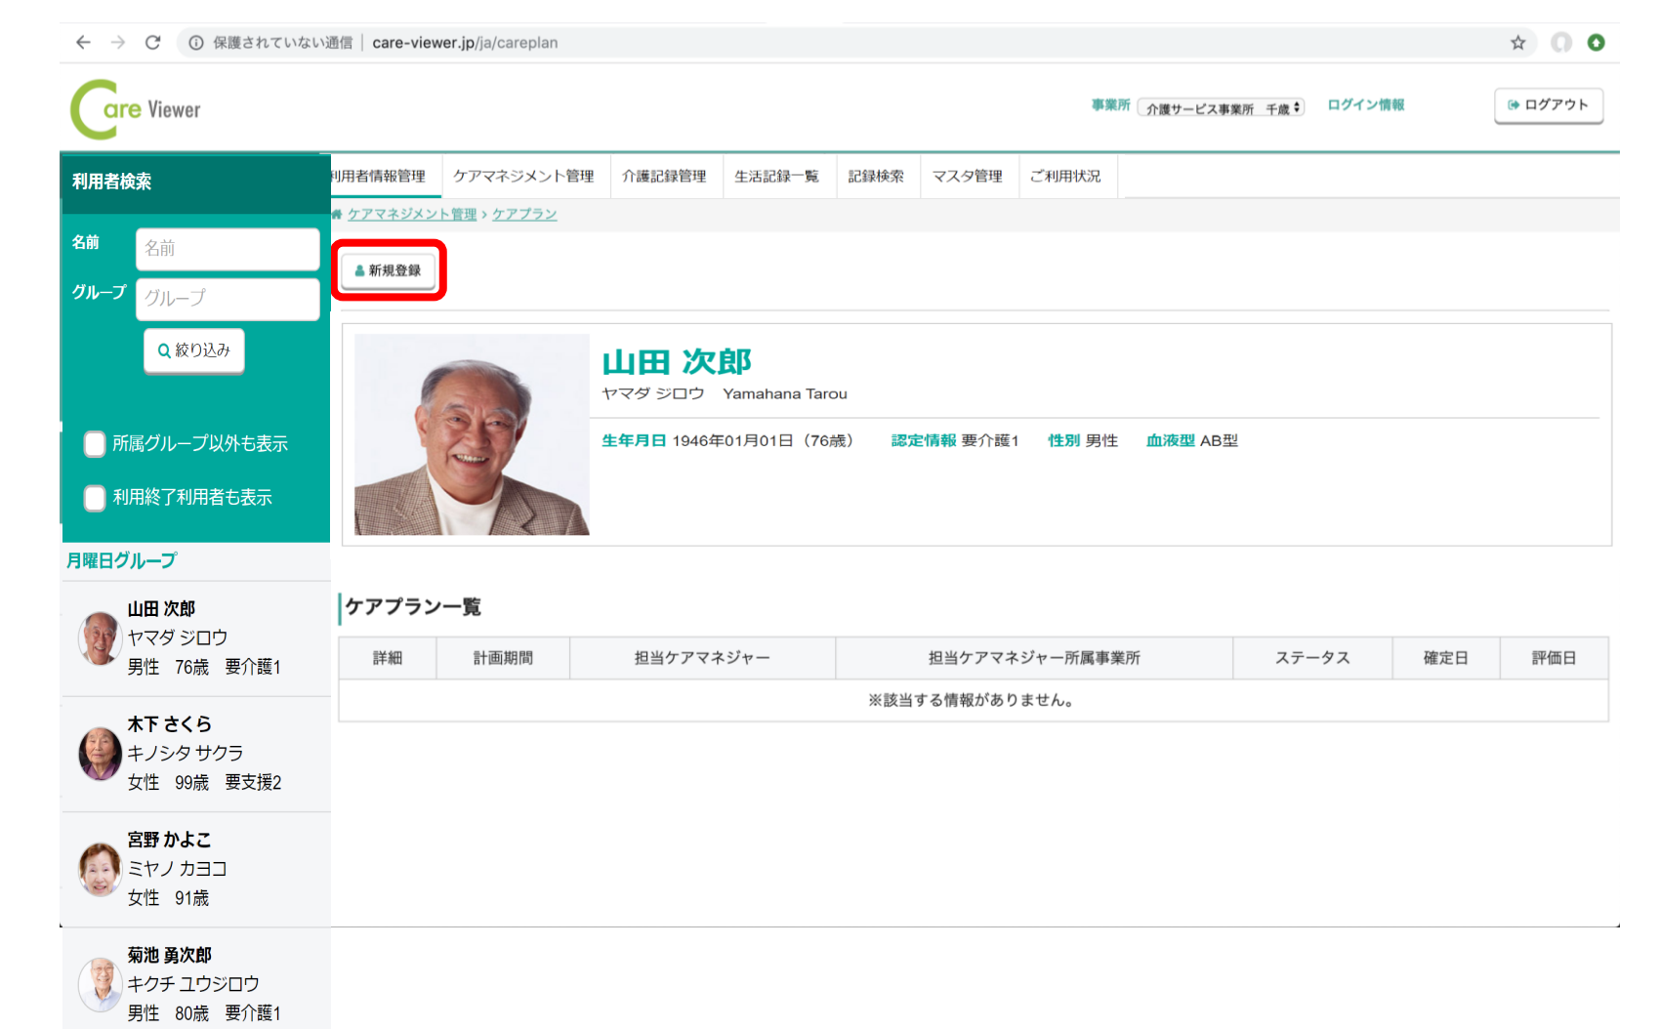Open the browser profile avatar icon
Image resolution: width=1660 pixels, height=1029 pixels.
1561,42
